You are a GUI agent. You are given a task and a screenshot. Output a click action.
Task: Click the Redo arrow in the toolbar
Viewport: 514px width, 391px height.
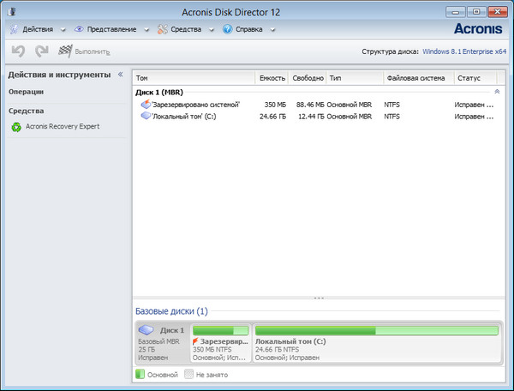[41, 51]
